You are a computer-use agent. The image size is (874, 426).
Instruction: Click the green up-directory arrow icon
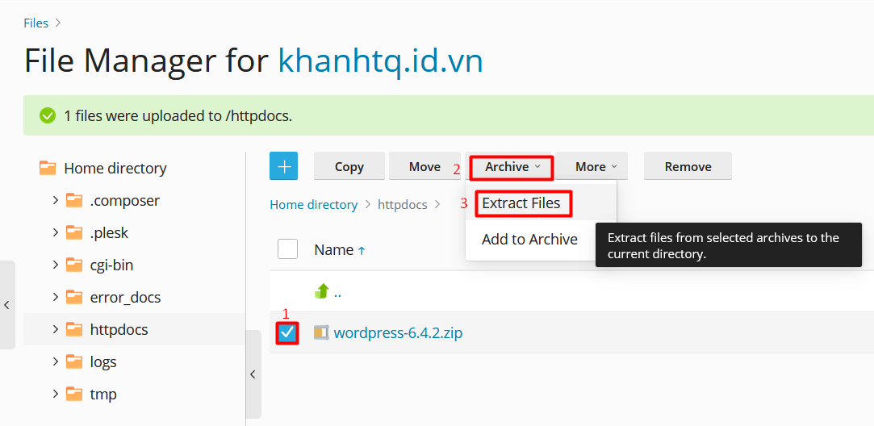[322, 292]
